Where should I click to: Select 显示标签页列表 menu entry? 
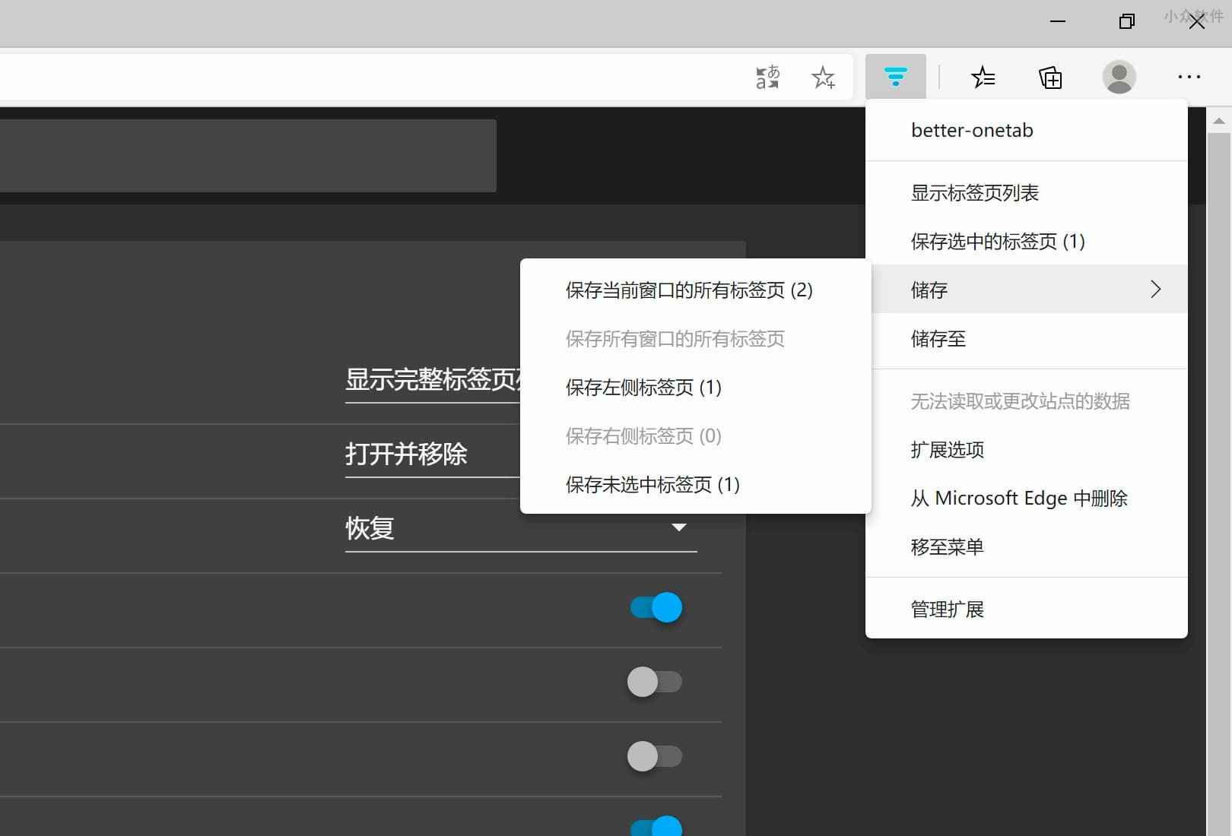(1027, 193)
